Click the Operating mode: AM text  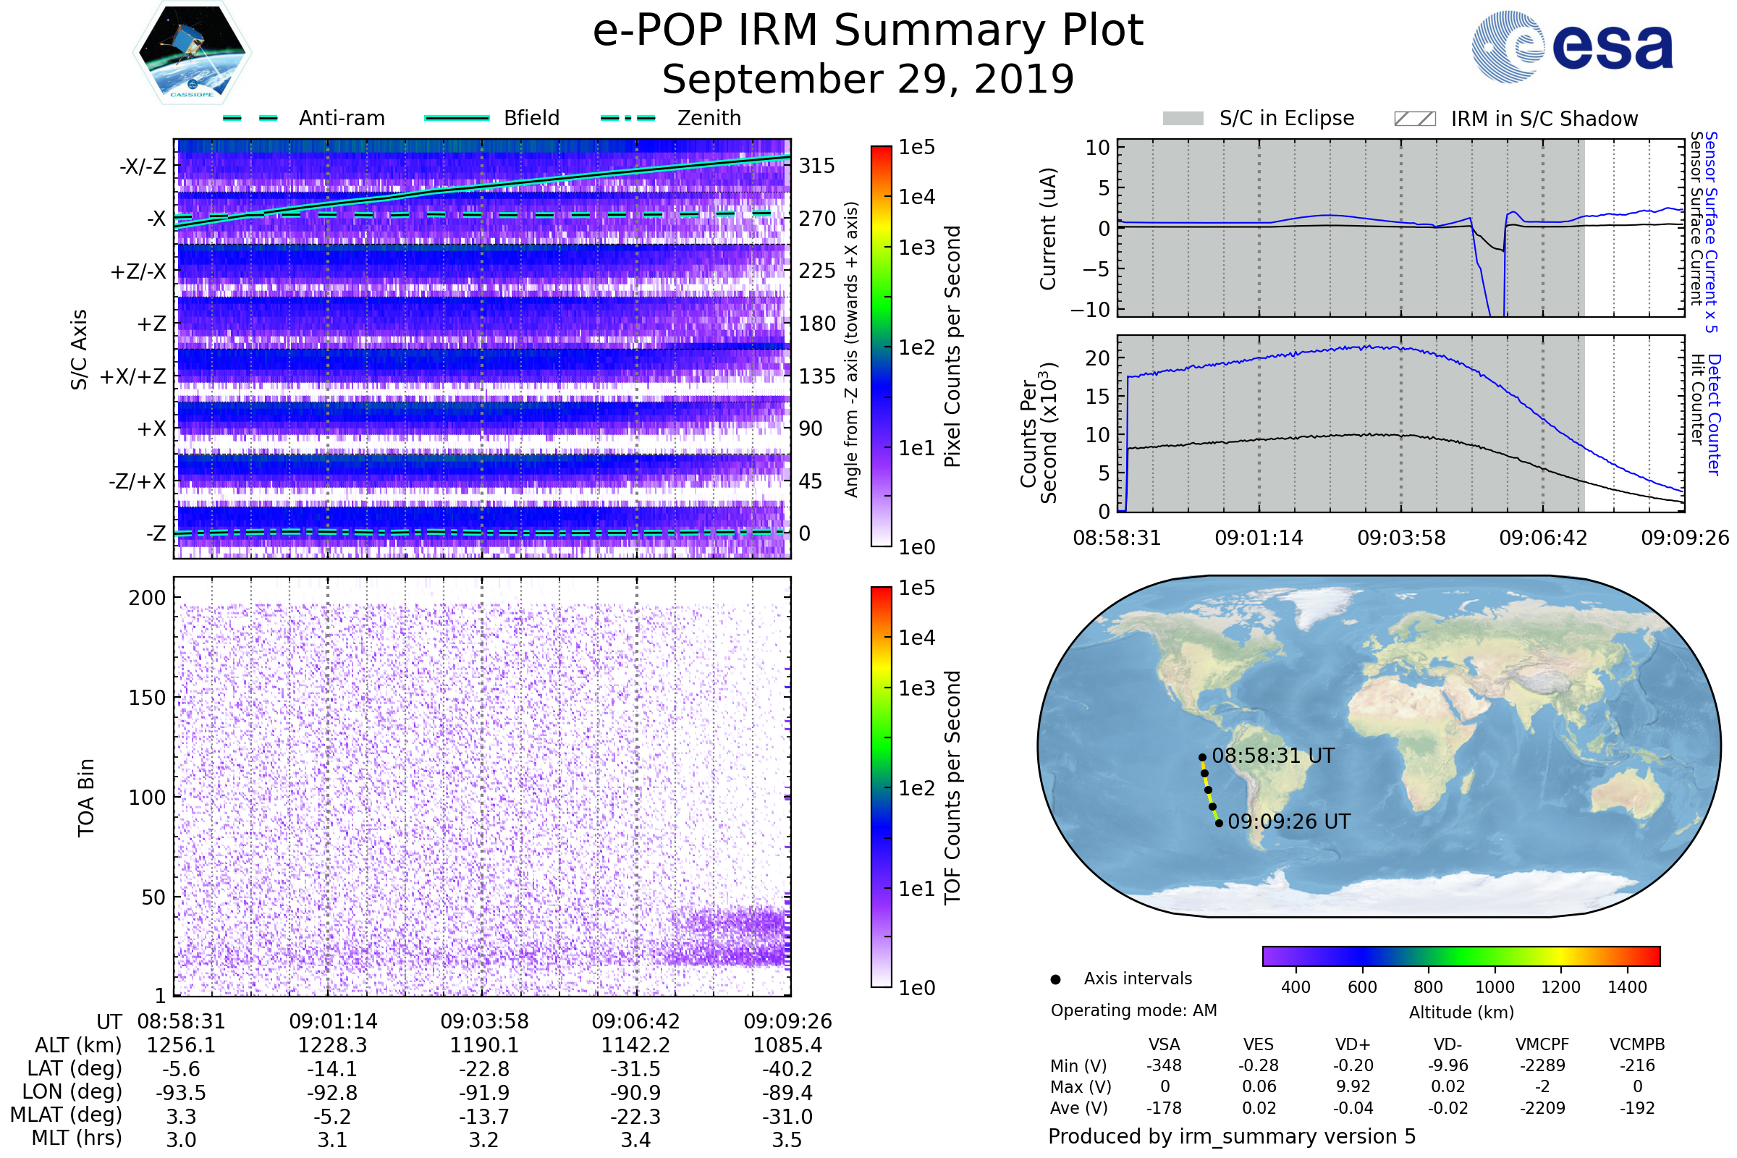pos(1133,1010)
